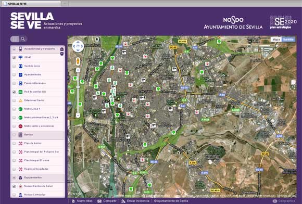Click the Barrios grid icon
Image resolution: width=302 pixels, height=204 pixels.
20,135
